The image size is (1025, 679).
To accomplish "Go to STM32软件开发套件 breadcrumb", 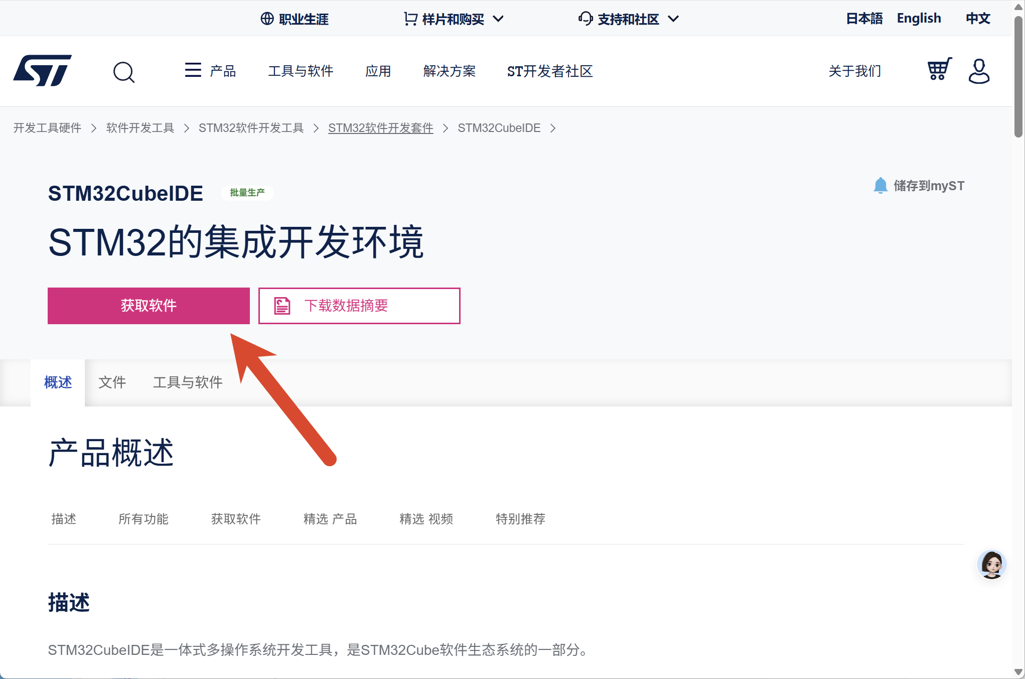I will [x=381, y=128].
